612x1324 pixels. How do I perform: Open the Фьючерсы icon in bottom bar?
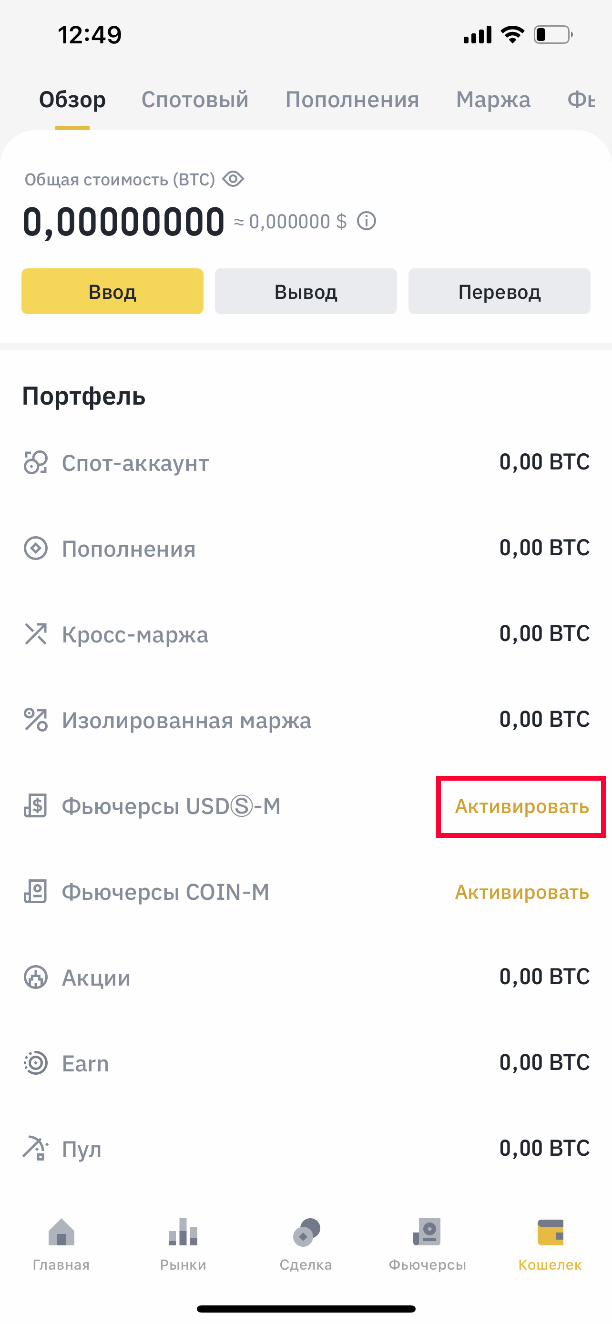click(427, 1232)
